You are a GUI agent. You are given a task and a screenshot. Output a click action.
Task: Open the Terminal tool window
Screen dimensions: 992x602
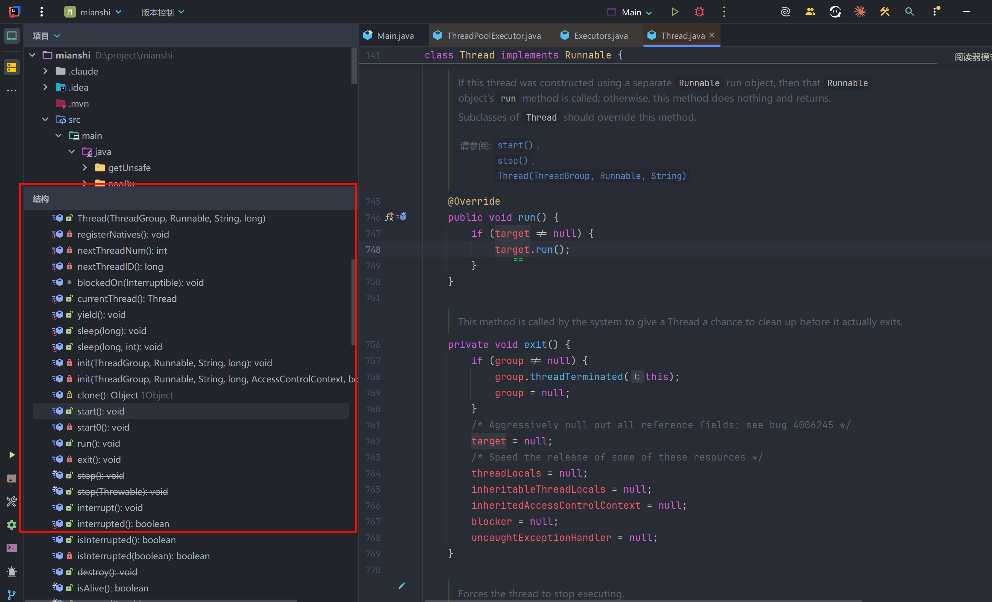tap(12, 548)
